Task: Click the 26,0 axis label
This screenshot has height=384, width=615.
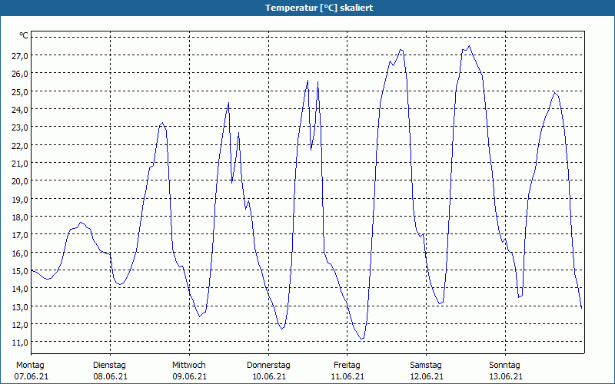Action: point(20,74)
